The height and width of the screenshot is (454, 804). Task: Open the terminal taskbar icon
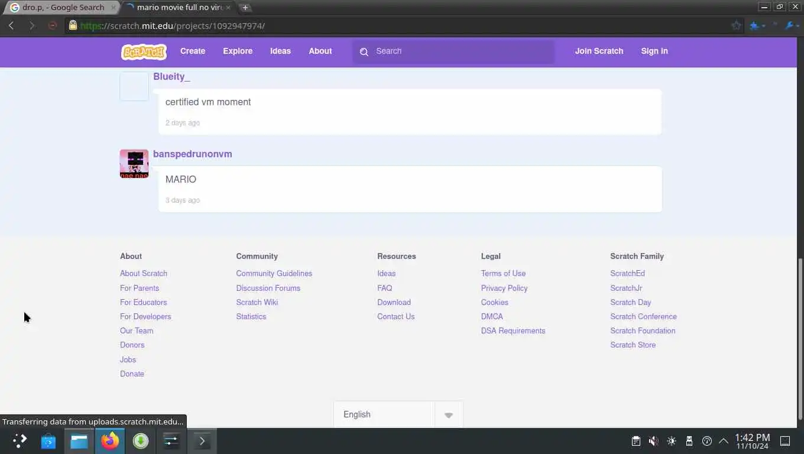coord(202,441)
